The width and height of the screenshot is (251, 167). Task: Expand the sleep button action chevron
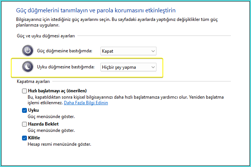[152, 67]
